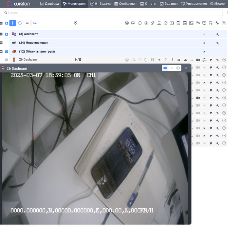Open wrench properties for Новомосковск group
The height and width of the screenshot is (228, 228).
point(217,43)
